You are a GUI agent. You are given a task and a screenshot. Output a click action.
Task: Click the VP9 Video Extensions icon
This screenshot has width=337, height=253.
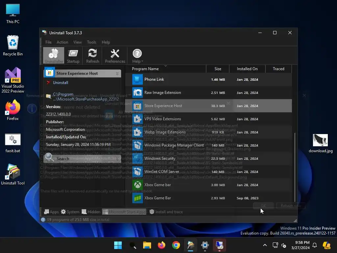click(x=137, y=119)
